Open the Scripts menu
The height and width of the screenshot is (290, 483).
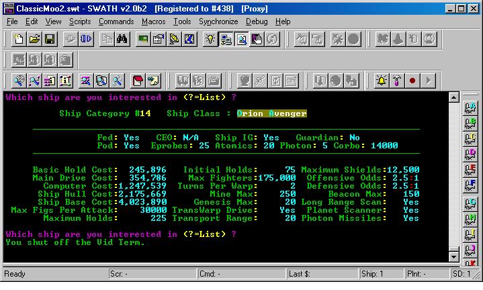[x=80, y=21]
